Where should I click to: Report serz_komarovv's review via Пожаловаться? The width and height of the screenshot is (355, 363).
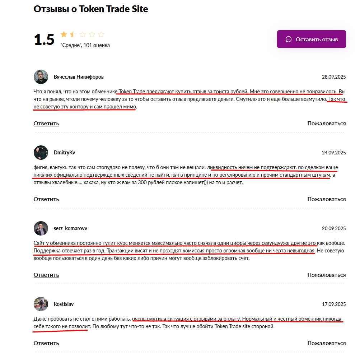[x=327, y=275]
